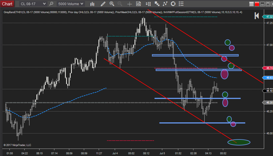Select the large green ellipse at chart bottom

[x=239, y=142]
